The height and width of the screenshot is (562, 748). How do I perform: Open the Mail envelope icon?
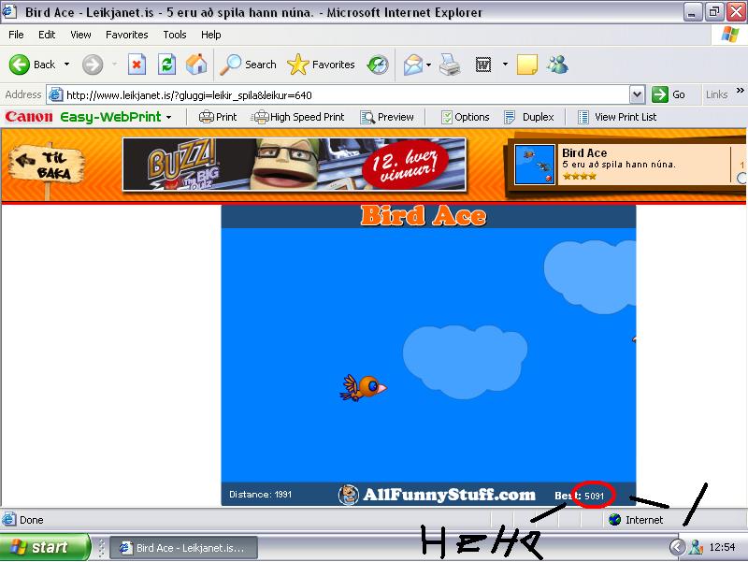tap(412, 65)
